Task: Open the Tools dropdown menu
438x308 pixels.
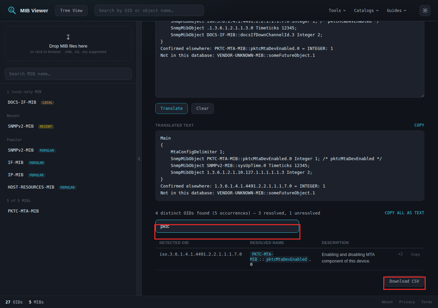Action: [x=337, y=11]
